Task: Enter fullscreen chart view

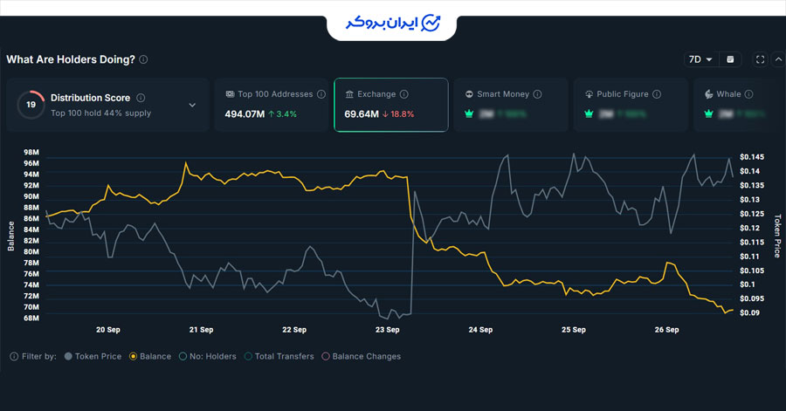Action: coord(760,59)
